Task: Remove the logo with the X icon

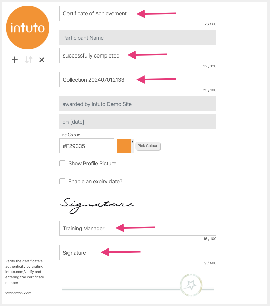Action: coord(42,60)
